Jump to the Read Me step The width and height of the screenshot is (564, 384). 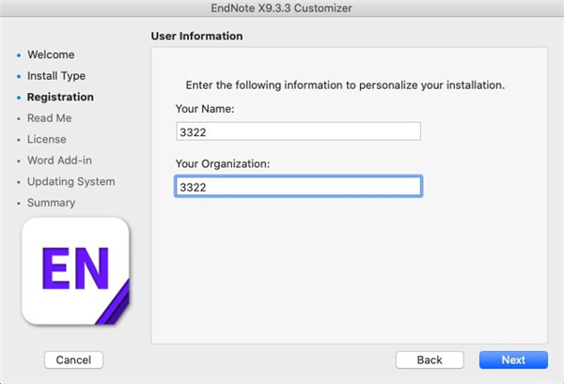click(49, 118)
